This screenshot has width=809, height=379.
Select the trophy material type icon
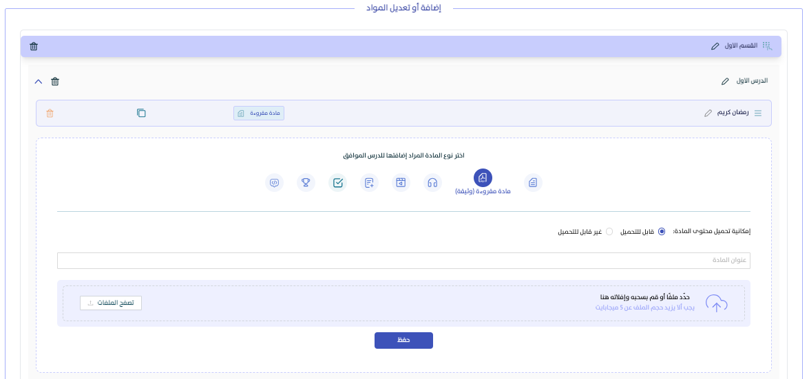306,183
